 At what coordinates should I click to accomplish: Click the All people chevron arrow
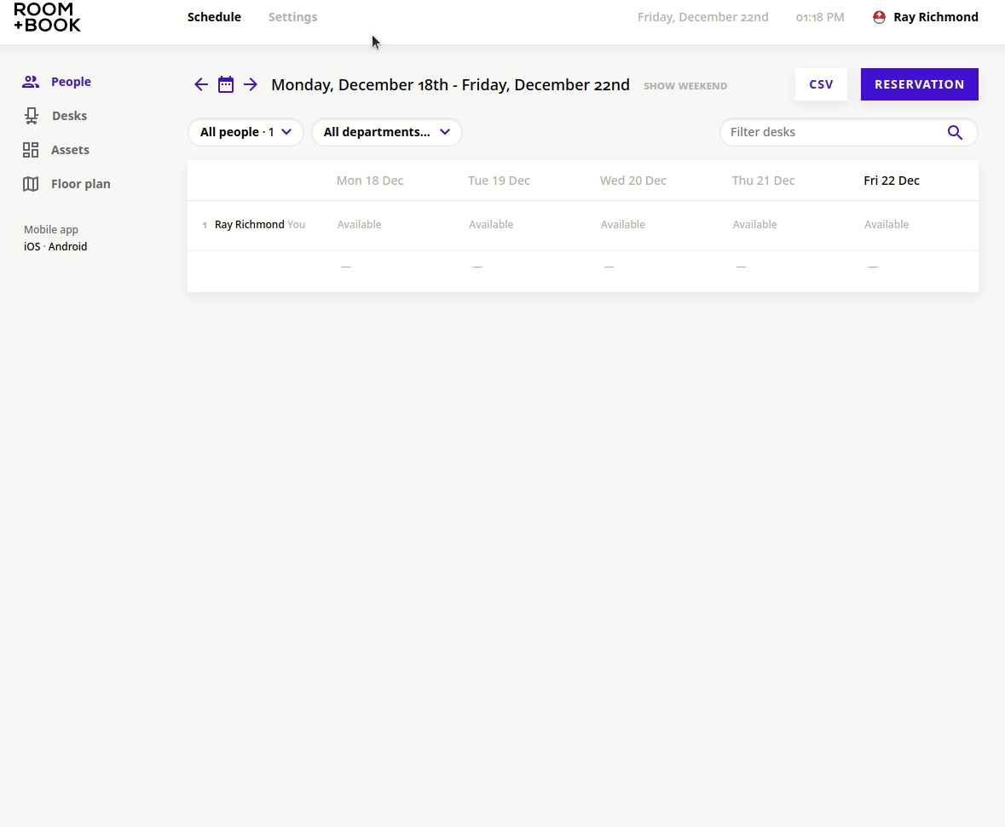click(286, 132)
